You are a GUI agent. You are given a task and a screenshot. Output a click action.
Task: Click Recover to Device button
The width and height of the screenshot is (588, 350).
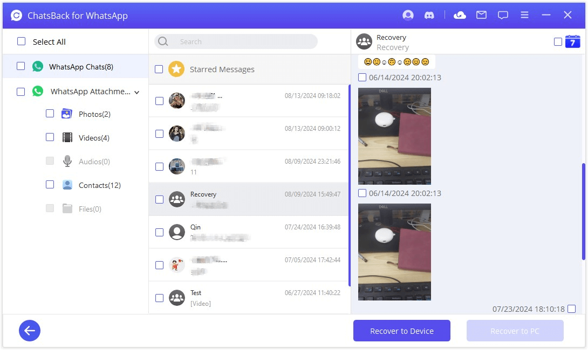click(x=402, y=331)
